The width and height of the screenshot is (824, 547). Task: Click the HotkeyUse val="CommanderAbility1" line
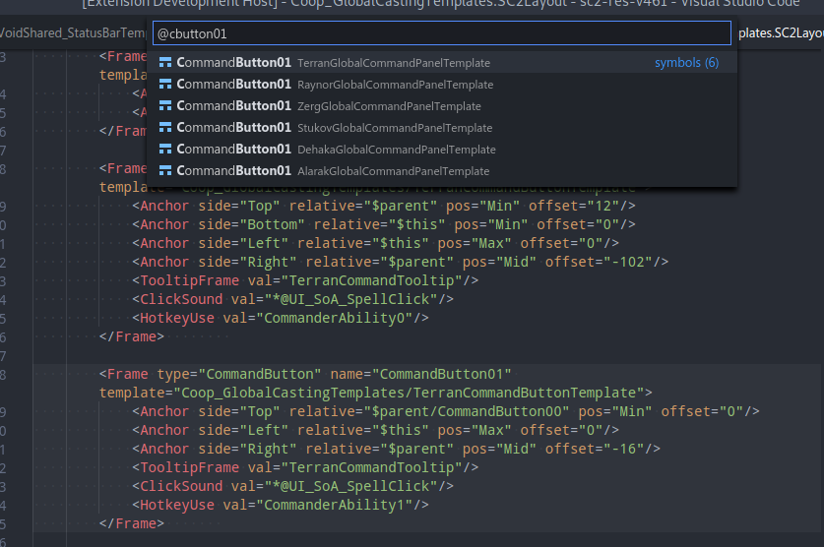281,505
